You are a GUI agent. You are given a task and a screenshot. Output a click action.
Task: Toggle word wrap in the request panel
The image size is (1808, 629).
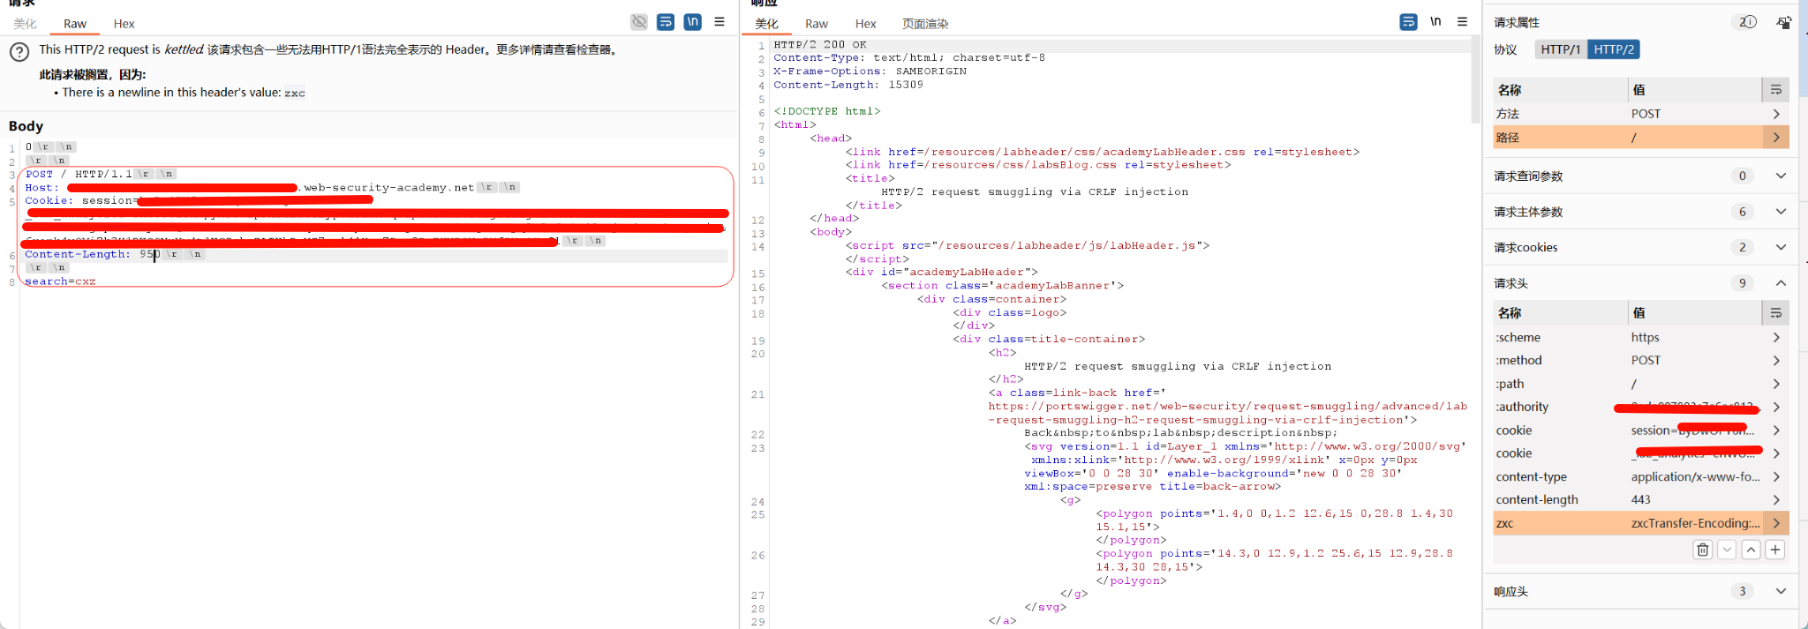(x=666, y=22)
